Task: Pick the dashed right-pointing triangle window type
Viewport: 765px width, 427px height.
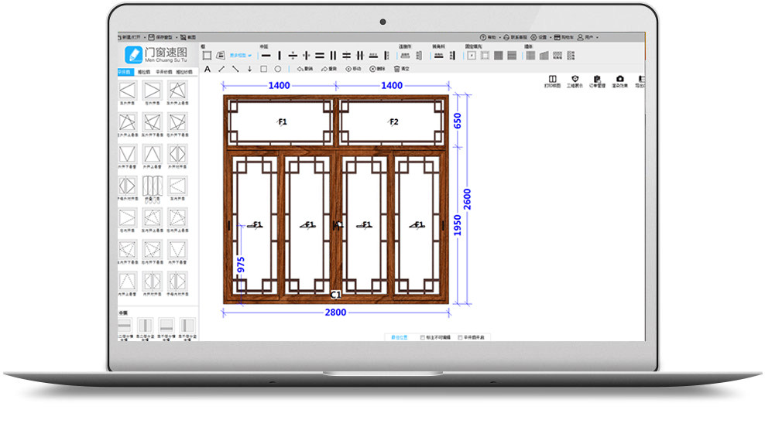Action: coord(127,218)
